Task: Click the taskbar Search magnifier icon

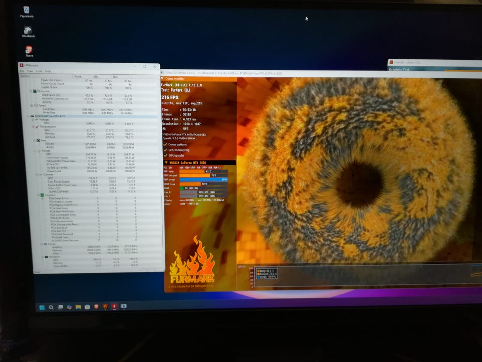Action: point(51,307)
